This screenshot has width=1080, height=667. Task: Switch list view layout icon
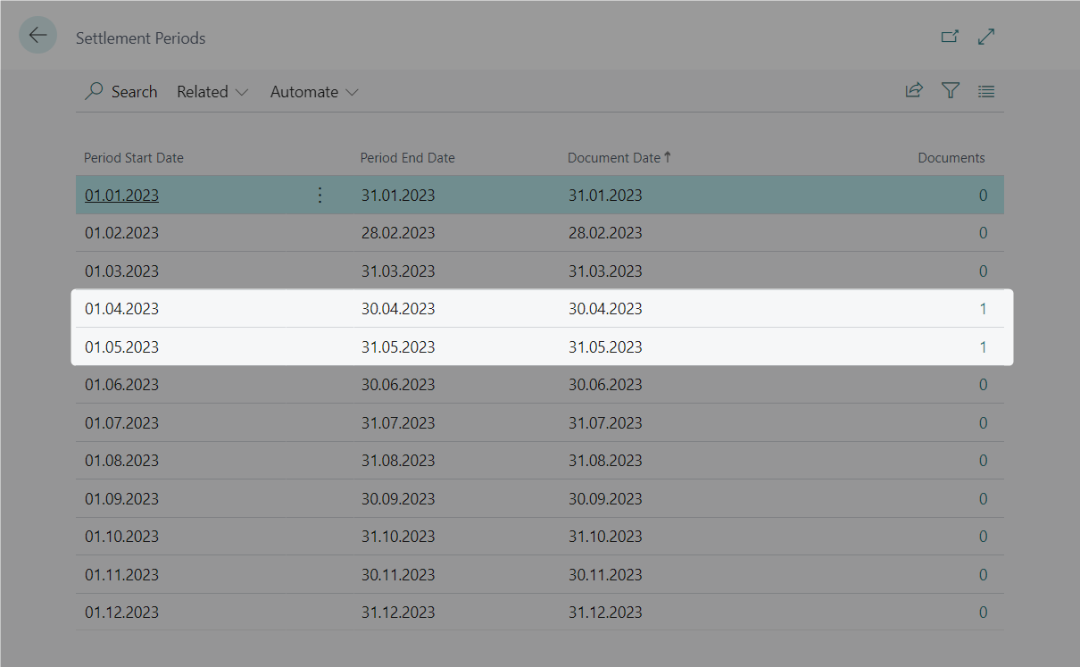986,91
